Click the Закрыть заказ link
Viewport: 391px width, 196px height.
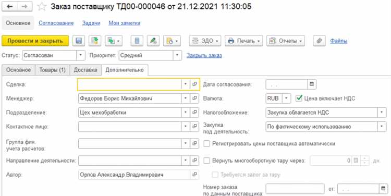204,55
